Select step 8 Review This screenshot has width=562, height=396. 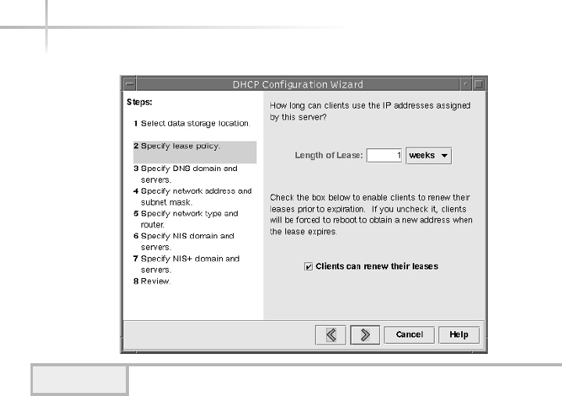(x=152, y=281)
